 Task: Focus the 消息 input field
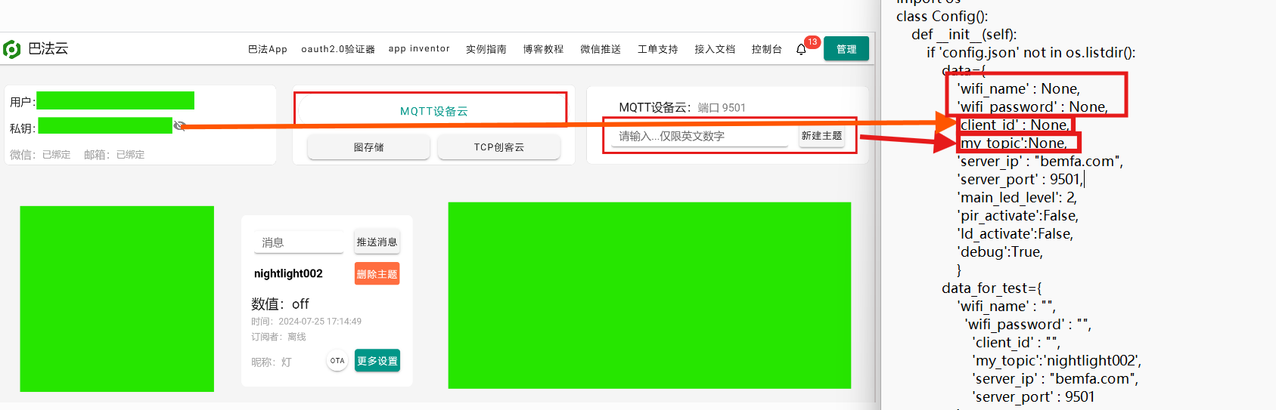coord(299,242)
